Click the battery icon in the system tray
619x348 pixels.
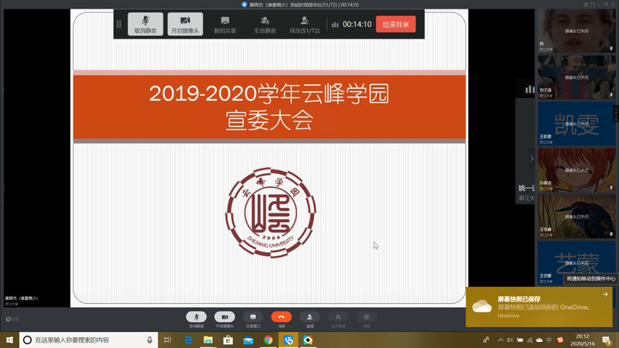tap(520, 339)
